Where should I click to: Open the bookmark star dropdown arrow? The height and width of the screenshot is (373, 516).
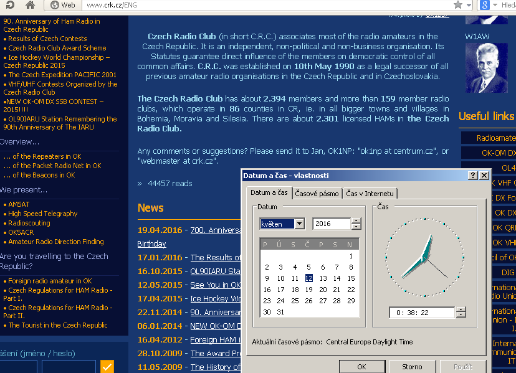pos(469,5)
